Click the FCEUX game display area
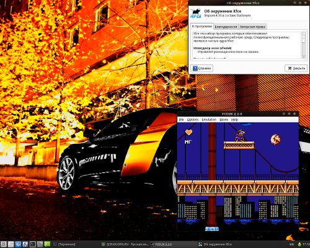 [238, 177]
